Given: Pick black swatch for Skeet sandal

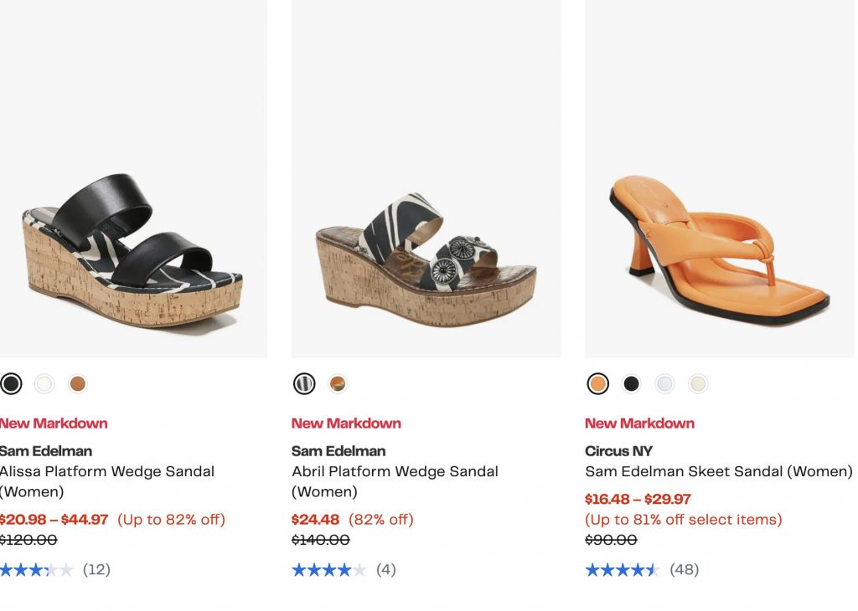Looking at the screenshot, I should coord(631,384).
